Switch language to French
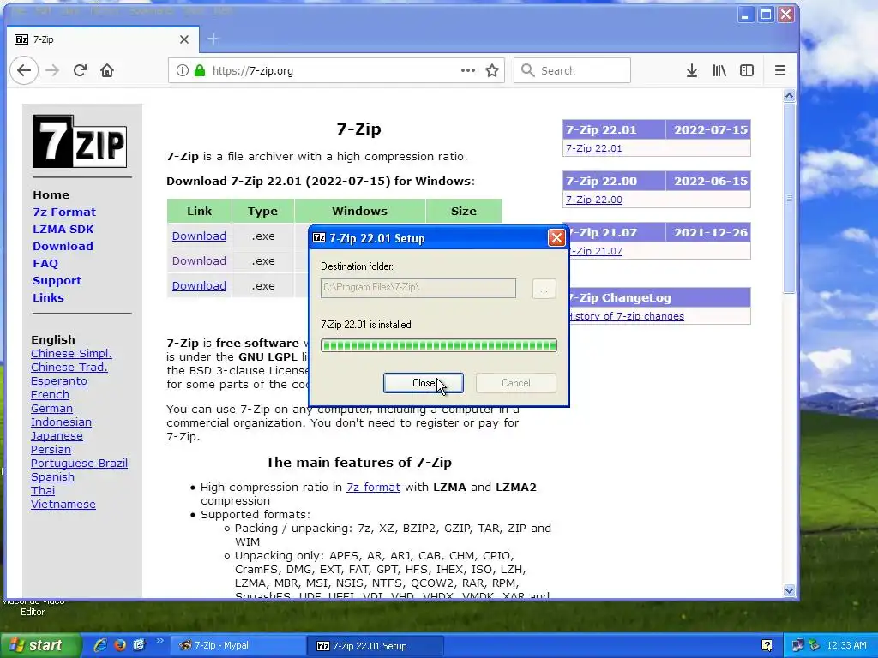Image resolution: width=878 pixels, height=658 pixels. click(x=50, y=394)
